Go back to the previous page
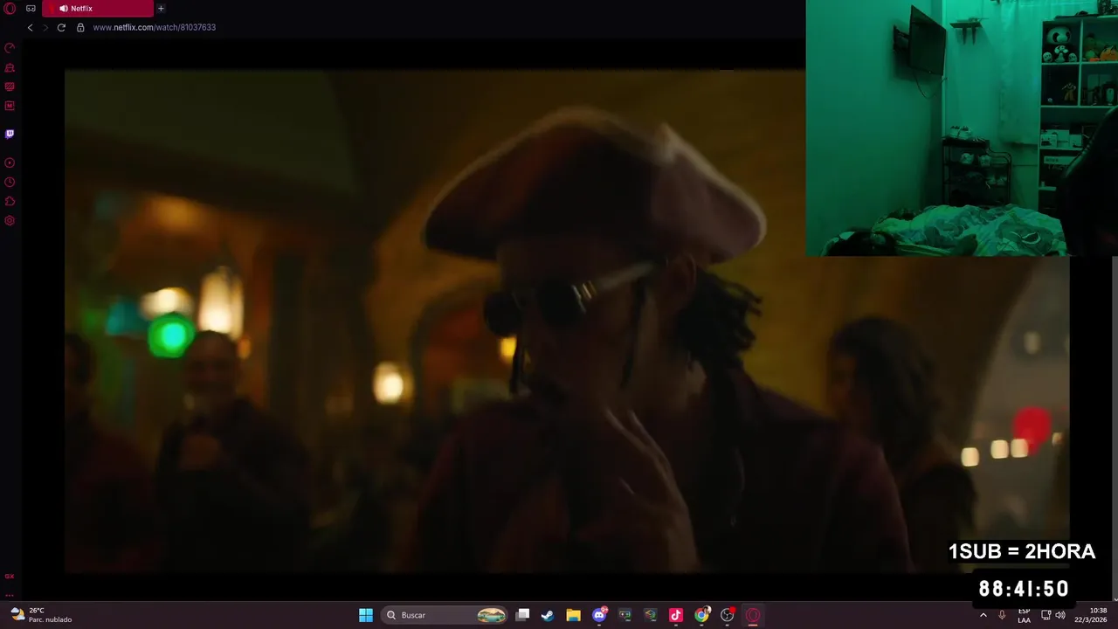This screenshot has width=1118, height=629. click(30, 27)
